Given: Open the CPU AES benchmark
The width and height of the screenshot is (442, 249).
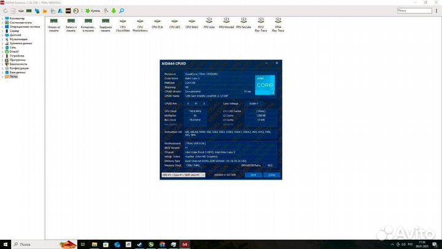Looking at the screenshot, I should [174, 24].
